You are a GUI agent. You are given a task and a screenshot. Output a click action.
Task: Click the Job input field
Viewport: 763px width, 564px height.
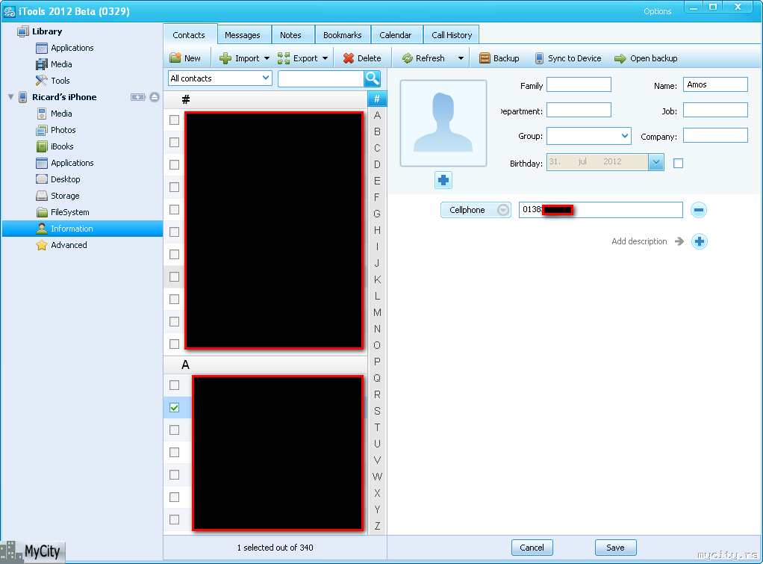715,110
